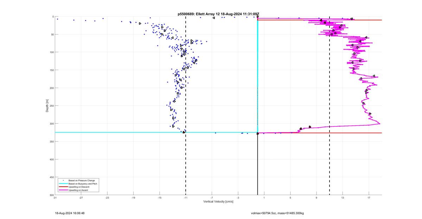422x219 pixels.
Task: Click the y-axis tick label '50'
Action: [52, 35]
